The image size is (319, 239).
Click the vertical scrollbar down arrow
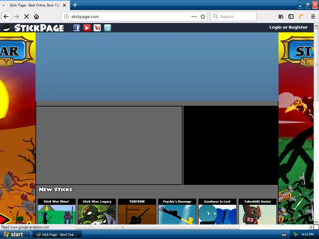[316, 222]
